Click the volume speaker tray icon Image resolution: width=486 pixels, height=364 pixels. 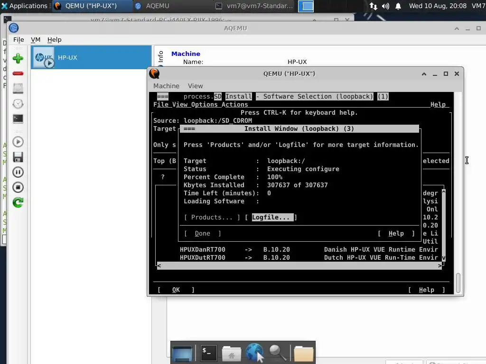pyautogui.click(x=385, y=6)
